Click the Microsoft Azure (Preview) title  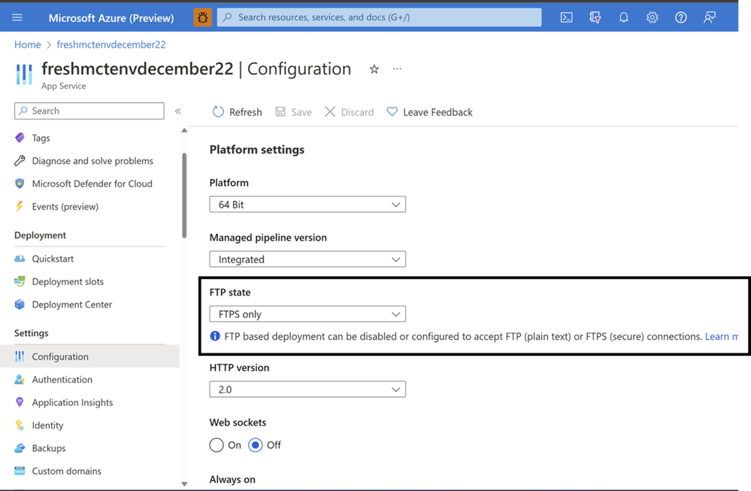pos(111,18)
